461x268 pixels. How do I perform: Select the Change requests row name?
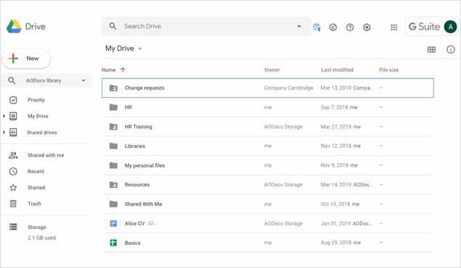click(144, 88)
